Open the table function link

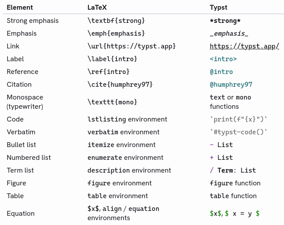(x=219, y=196)
